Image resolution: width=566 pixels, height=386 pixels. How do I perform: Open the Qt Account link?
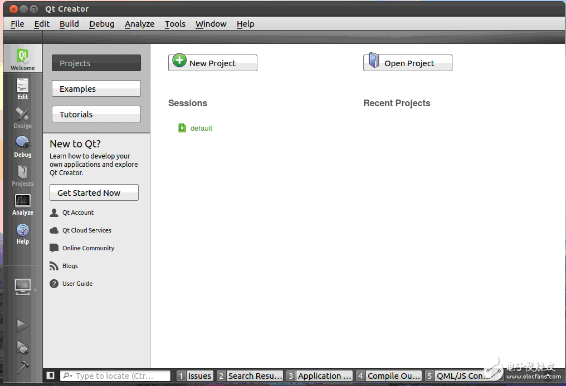(x=78, y=212)
